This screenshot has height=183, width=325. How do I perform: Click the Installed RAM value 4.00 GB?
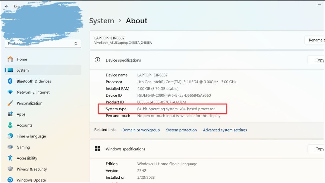pos(158,89)
